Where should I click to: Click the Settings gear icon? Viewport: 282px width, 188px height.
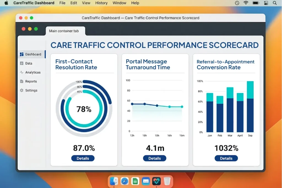[x=22, y=90]
